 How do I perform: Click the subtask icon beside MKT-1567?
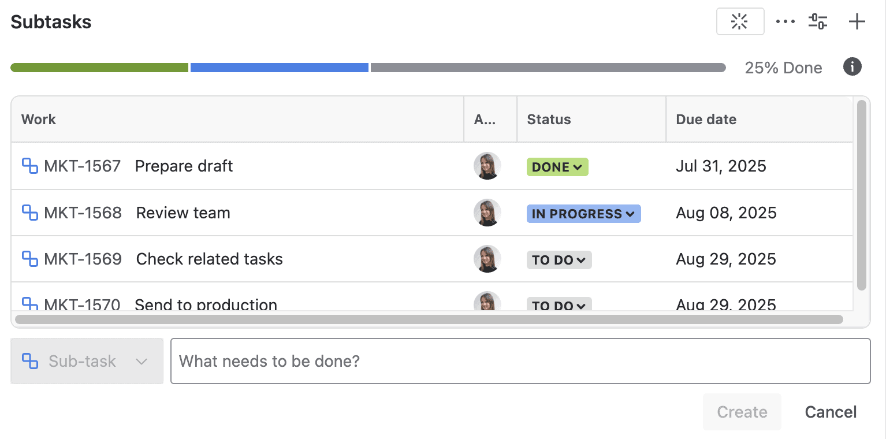[x=29, y=166]
